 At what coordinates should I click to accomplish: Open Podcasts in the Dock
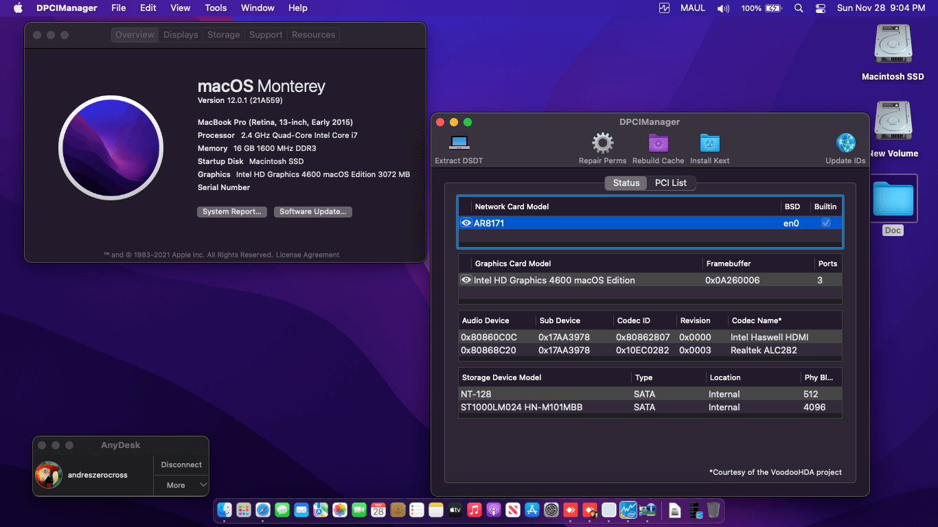click(494, 510)
